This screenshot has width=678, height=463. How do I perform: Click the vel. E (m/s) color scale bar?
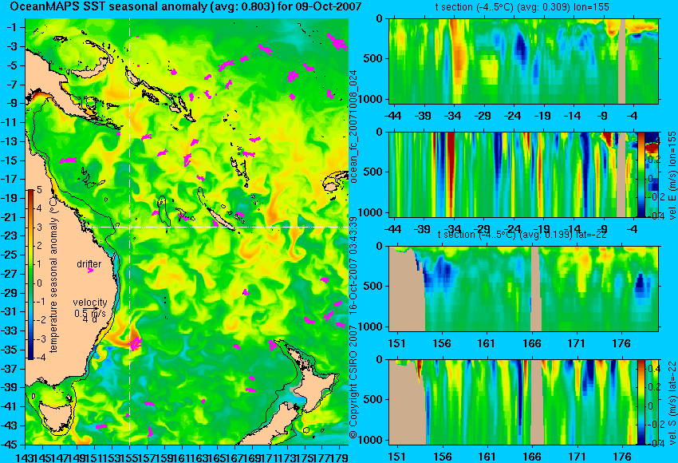[x=641, y=174]
